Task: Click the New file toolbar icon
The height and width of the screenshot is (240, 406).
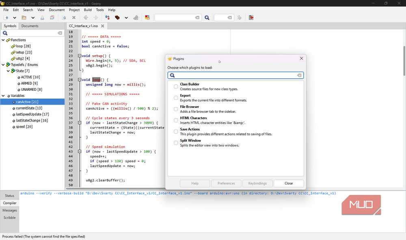Action: (x=6, y=17)
